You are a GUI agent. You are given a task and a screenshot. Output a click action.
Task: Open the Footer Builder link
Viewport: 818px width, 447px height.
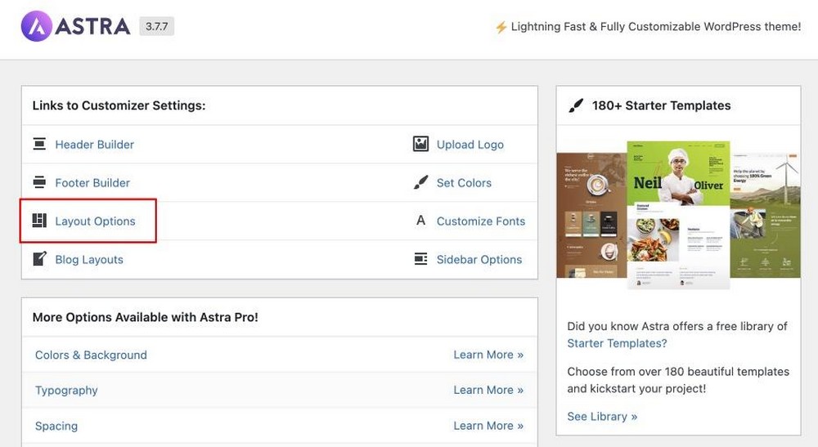(x=92, y=183)
